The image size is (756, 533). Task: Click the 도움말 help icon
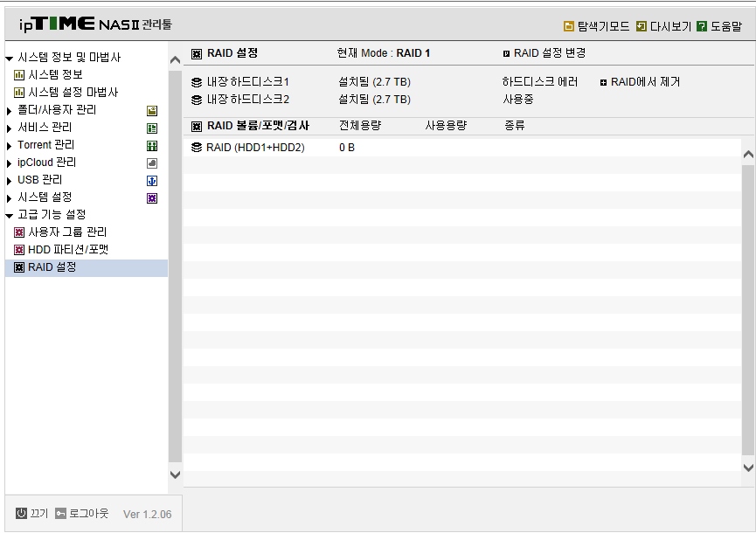pyautogui.click(x=702, y=26)
